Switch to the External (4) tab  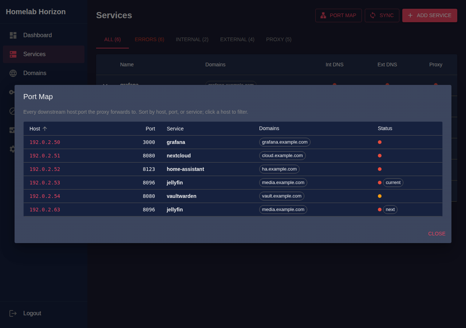tap(237, 39)
